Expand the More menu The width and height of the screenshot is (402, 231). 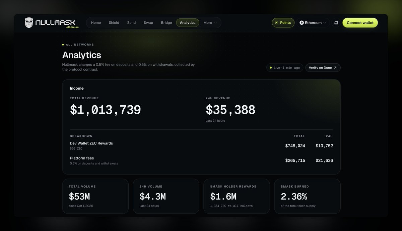coord(210,23)
